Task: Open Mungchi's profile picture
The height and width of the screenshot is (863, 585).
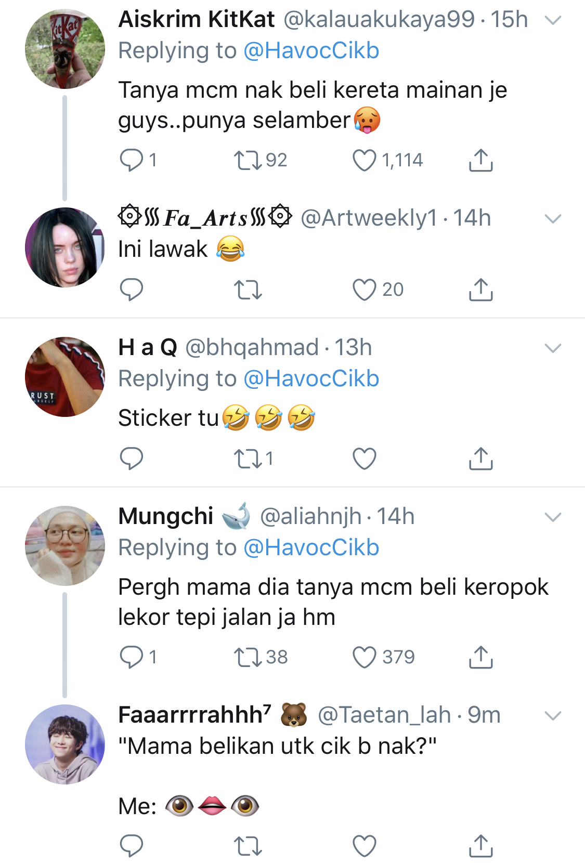Action: (65, 546)
